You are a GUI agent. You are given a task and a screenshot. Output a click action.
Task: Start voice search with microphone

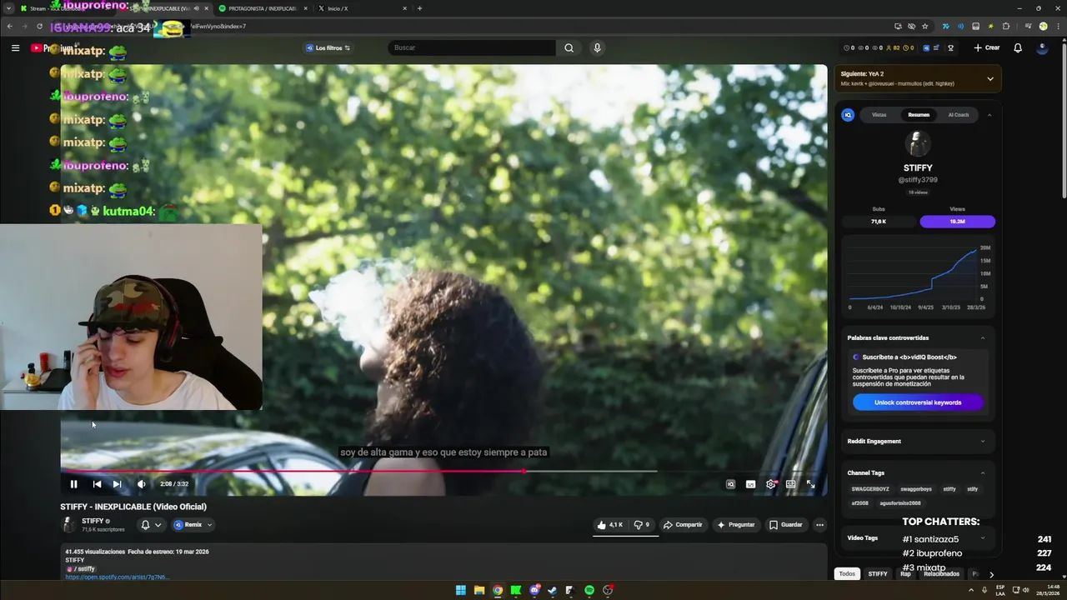pos(597,47)
